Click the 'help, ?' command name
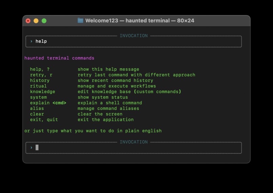This screenshot has height=193, width=273. point(40,69)
